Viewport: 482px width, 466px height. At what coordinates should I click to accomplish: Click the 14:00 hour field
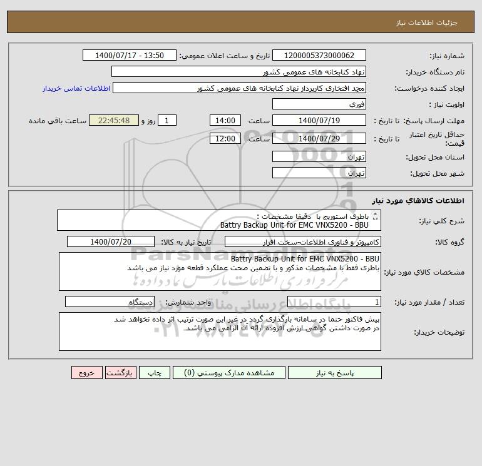225,121
